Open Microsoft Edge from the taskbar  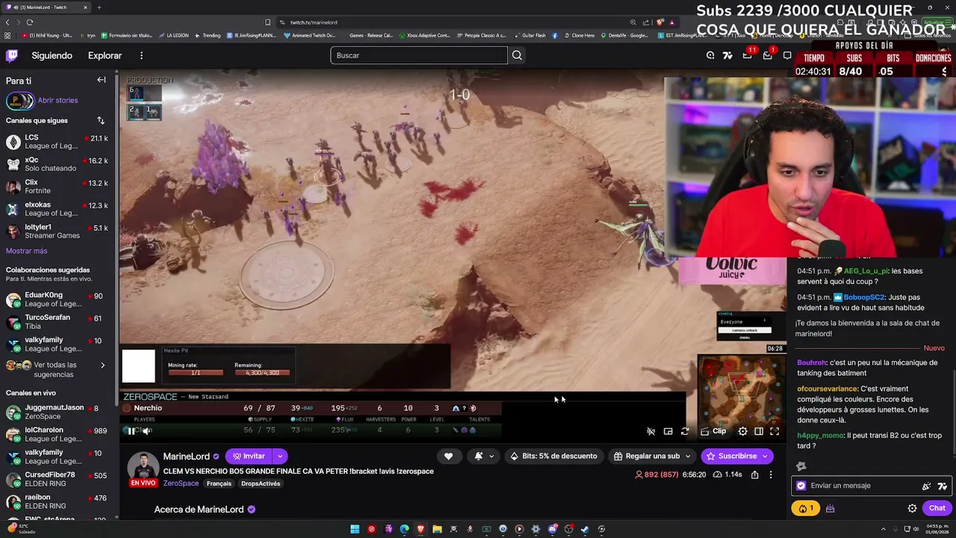pos(404,529)
